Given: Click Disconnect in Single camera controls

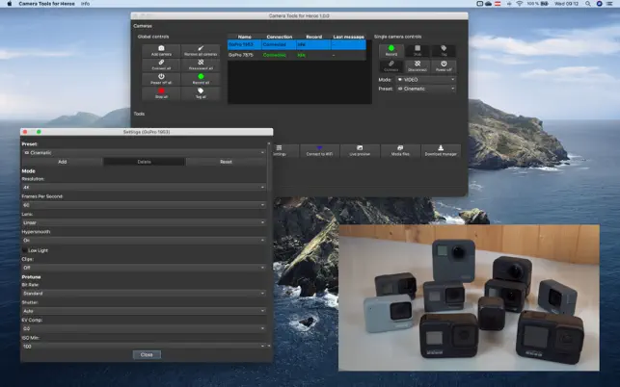Looking at the screenshot, I should 418,66.
